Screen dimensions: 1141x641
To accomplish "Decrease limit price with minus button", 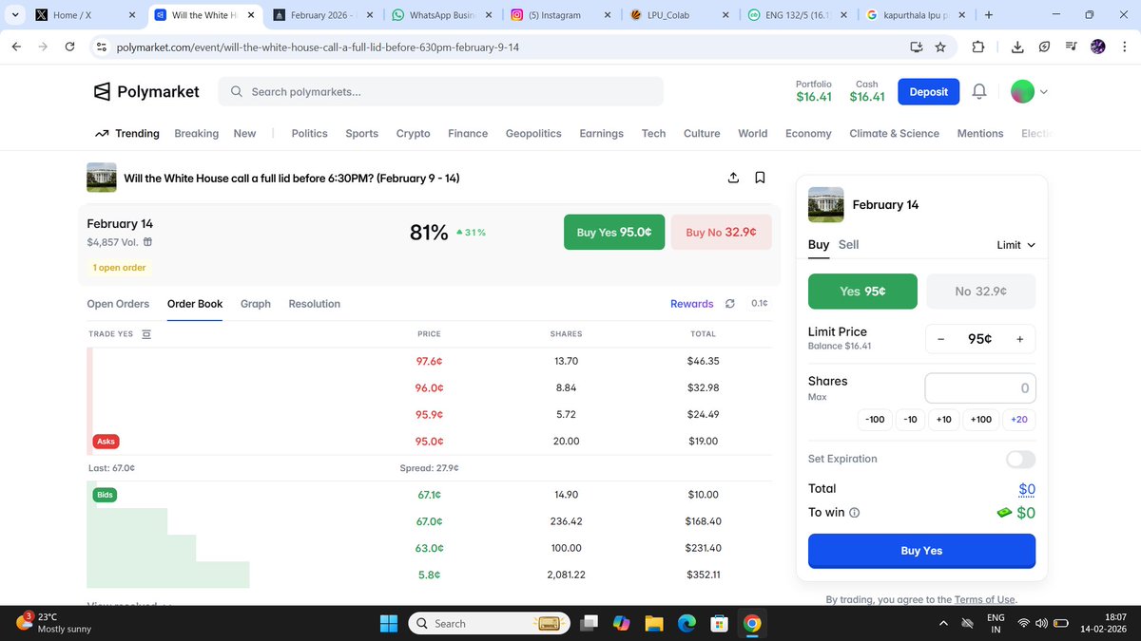I will [x=940, y=339].
